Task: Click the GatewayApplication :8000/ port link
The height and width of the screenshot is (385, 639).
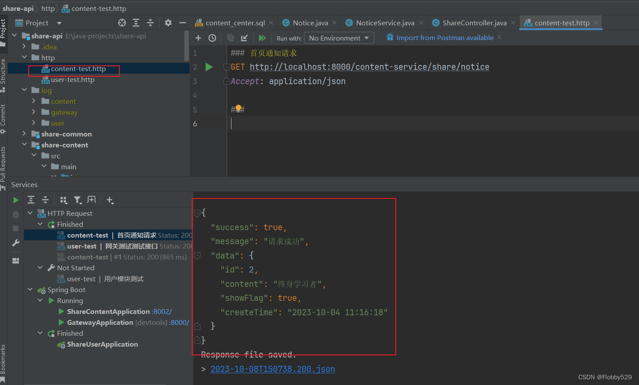Action: pos(179,322)
